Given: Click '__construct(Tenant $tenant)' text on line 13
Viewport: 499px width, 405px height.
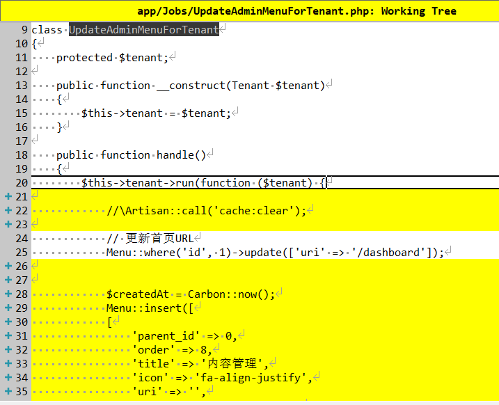Looking at the screenshot, I should (x=241, y=86).
